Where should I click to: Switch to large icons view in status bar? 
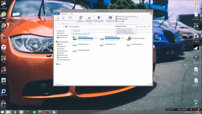[x=151, y=84]
